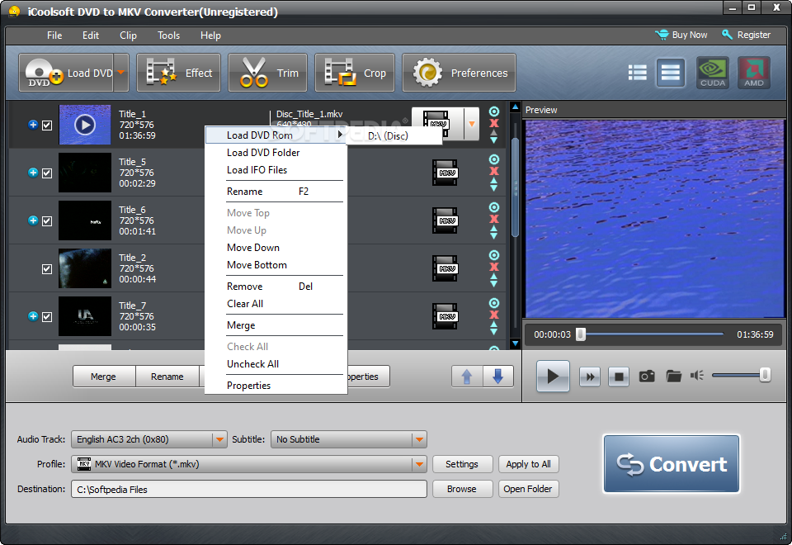
Task: Click the preview seek bar handle
Action: pos(582,334)
